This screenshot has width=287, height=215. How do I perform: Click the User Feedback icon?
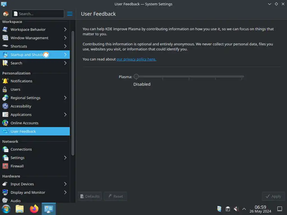(x=5, y=131)
